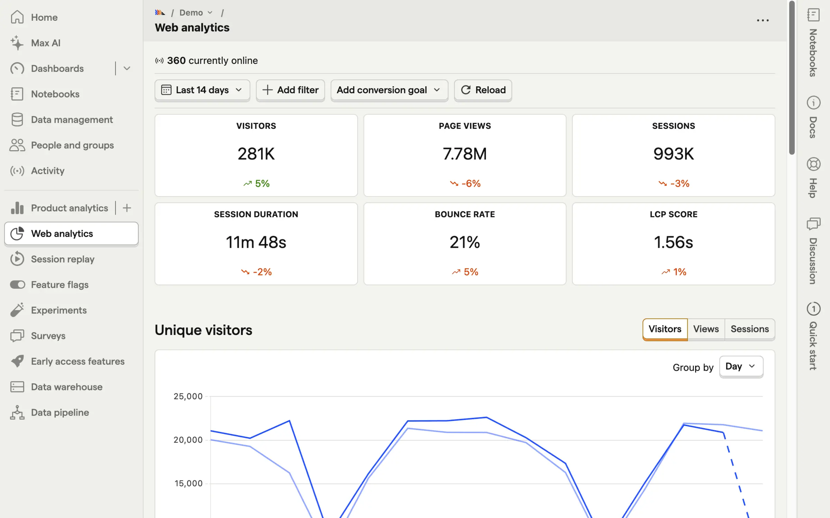Open the Group by Day dropdown
This screenshot has width=830, height=518.
(x=741, y=366)
